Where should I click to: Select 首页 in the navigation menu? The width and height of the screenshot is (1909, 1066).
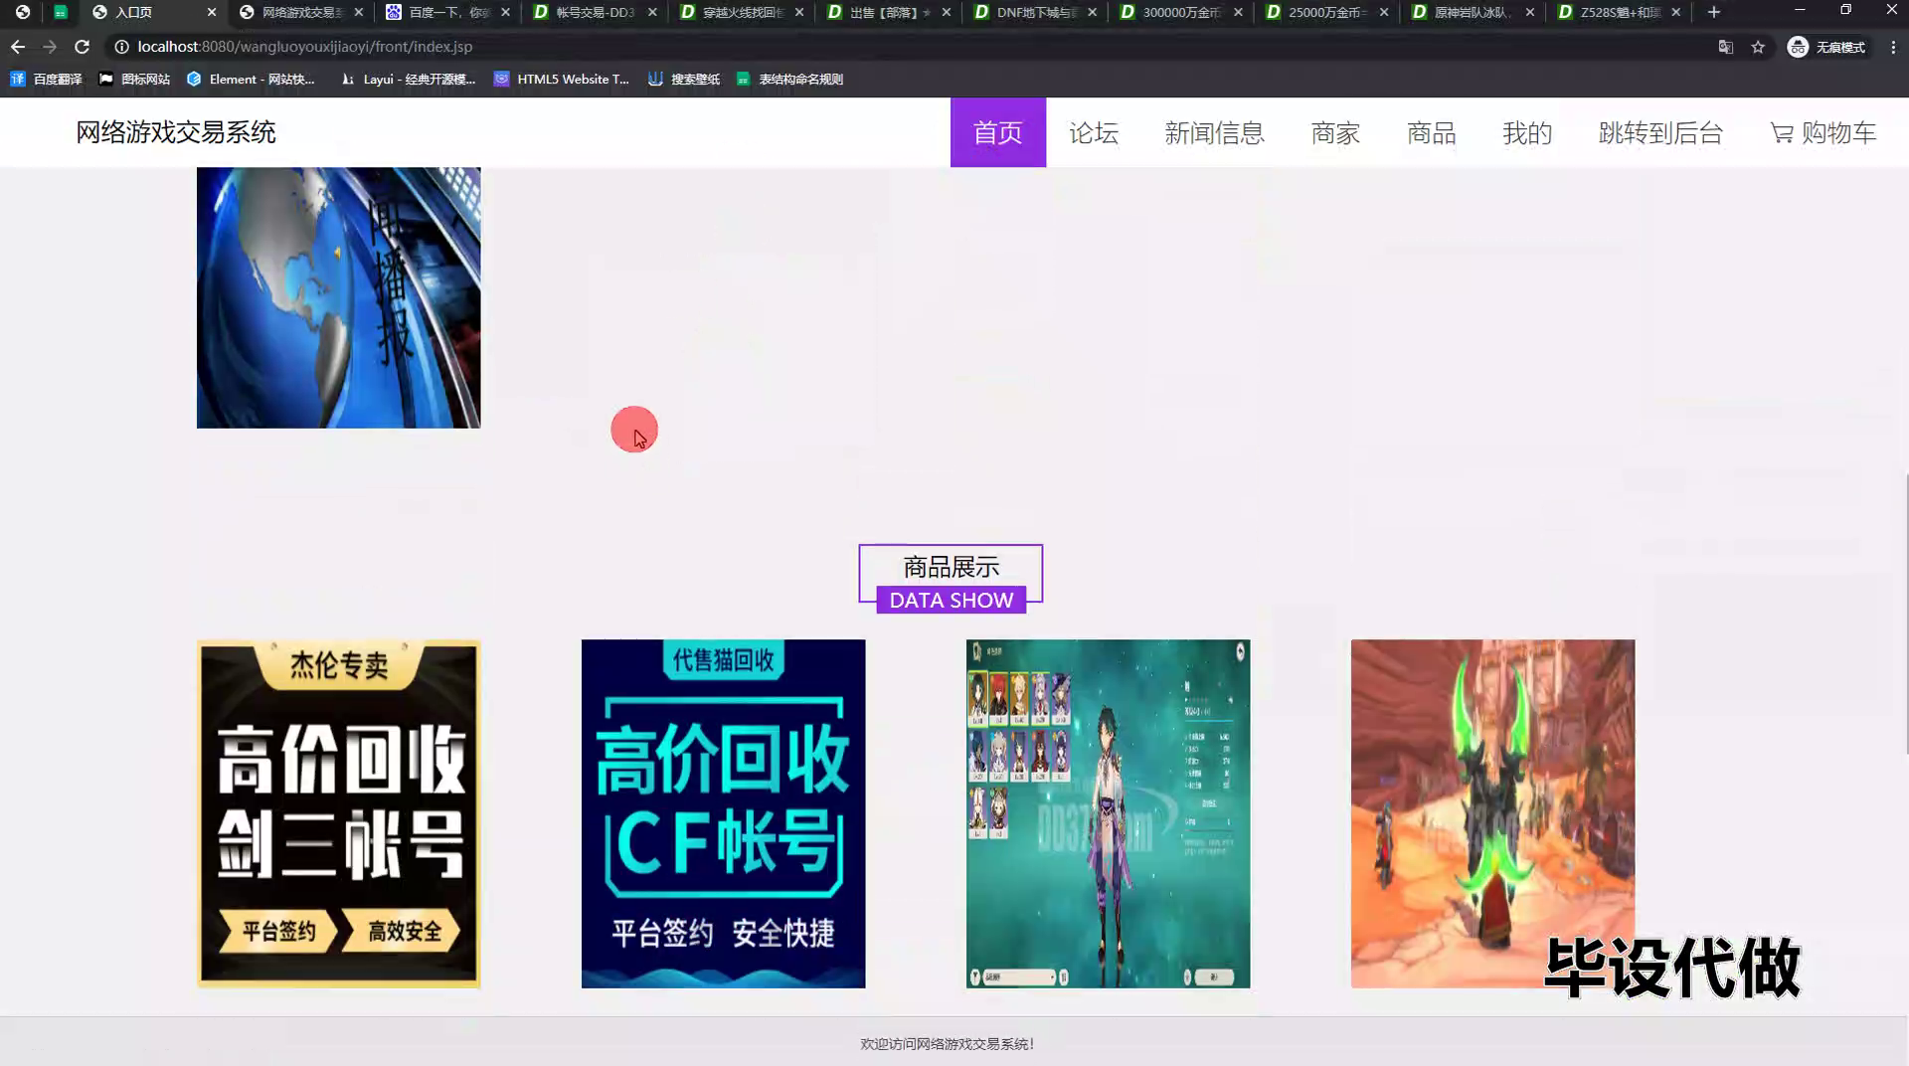coord(997,132)
